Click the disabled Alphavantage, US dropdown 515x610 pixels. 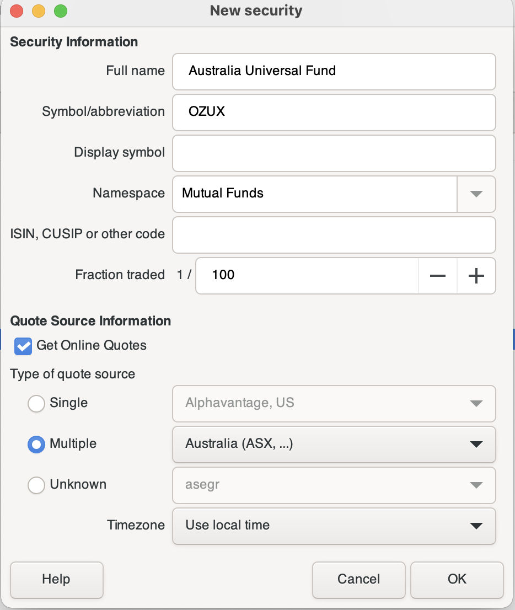click(334, 403)
